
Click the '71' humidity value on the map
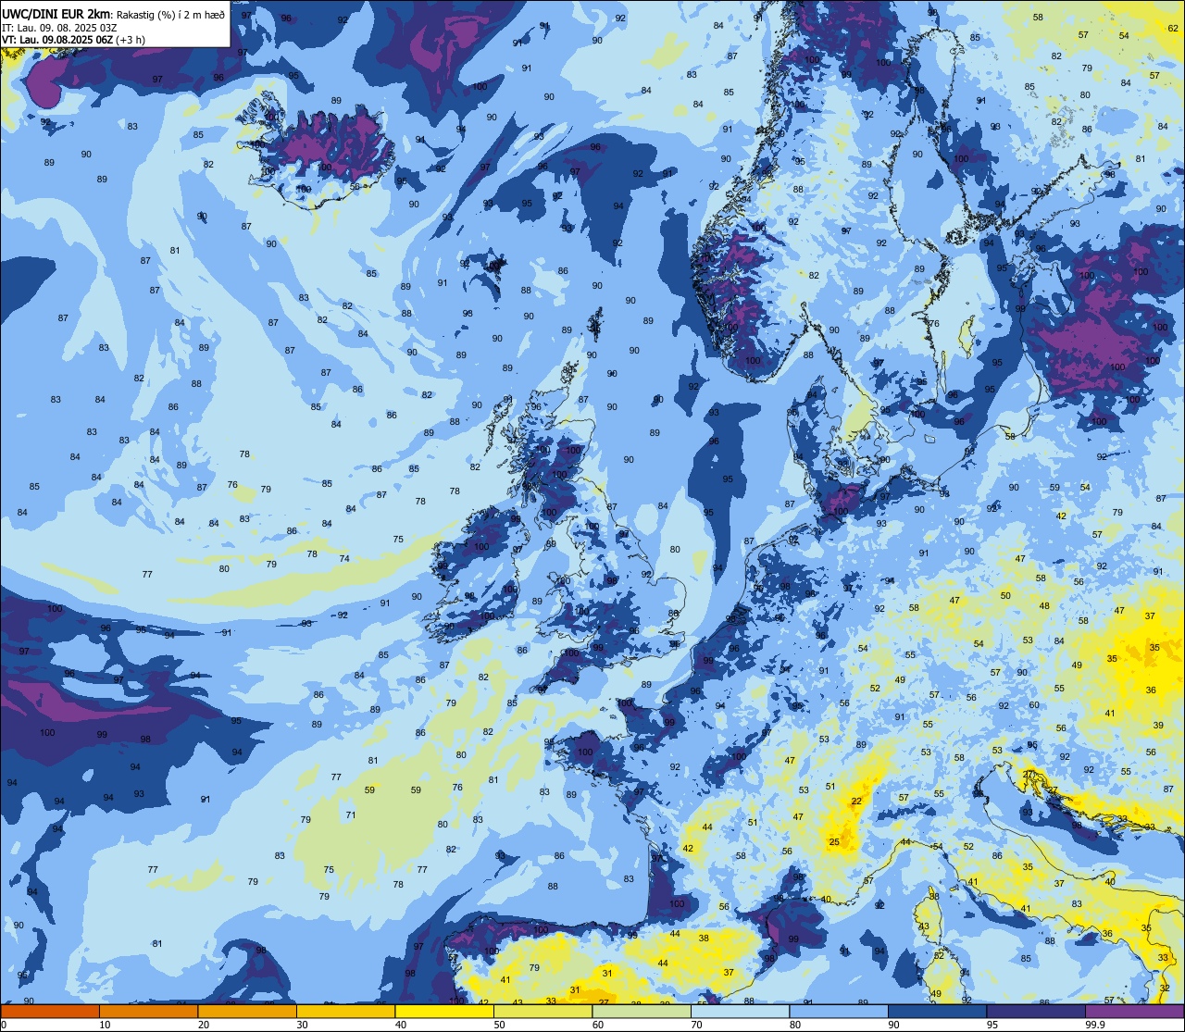[x=351, y=815]
